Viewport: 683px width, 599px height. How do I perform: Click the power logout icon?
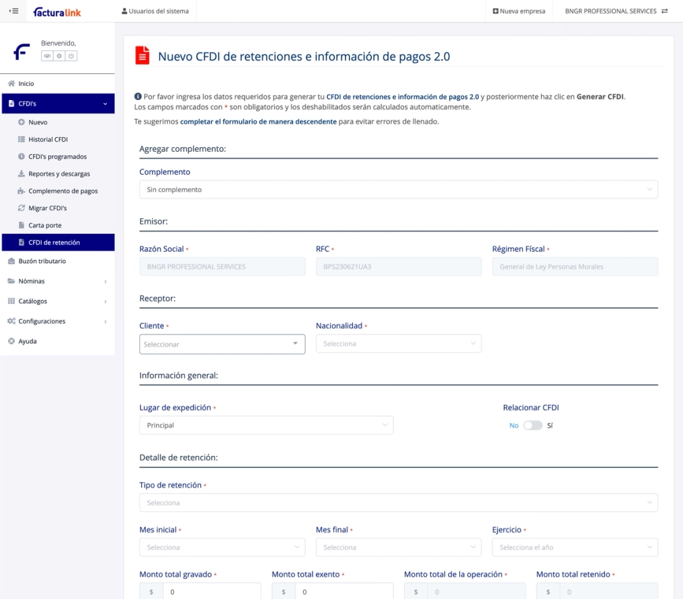(71, 56)
